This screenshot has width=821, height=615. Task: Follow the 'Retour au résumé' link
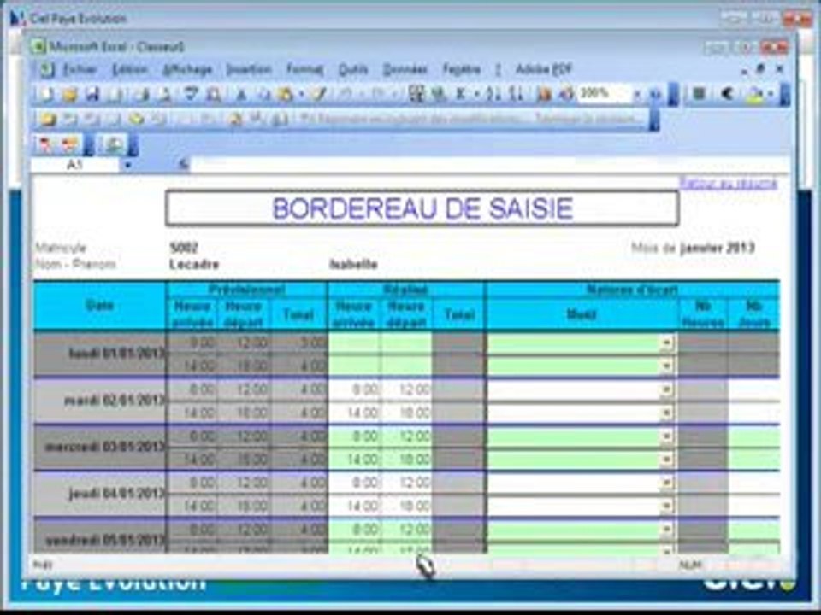(x=729, y=183)
